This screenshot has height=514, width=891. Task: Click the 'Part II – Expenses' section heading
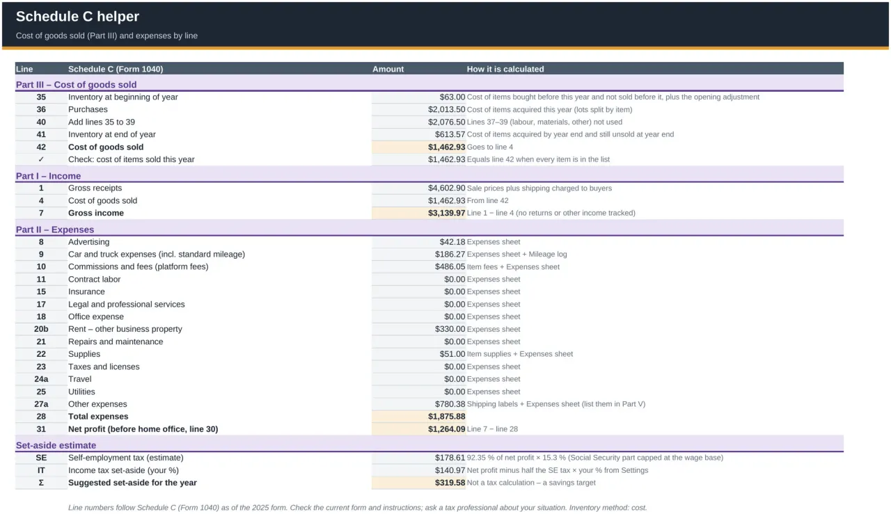coord(55,230)
